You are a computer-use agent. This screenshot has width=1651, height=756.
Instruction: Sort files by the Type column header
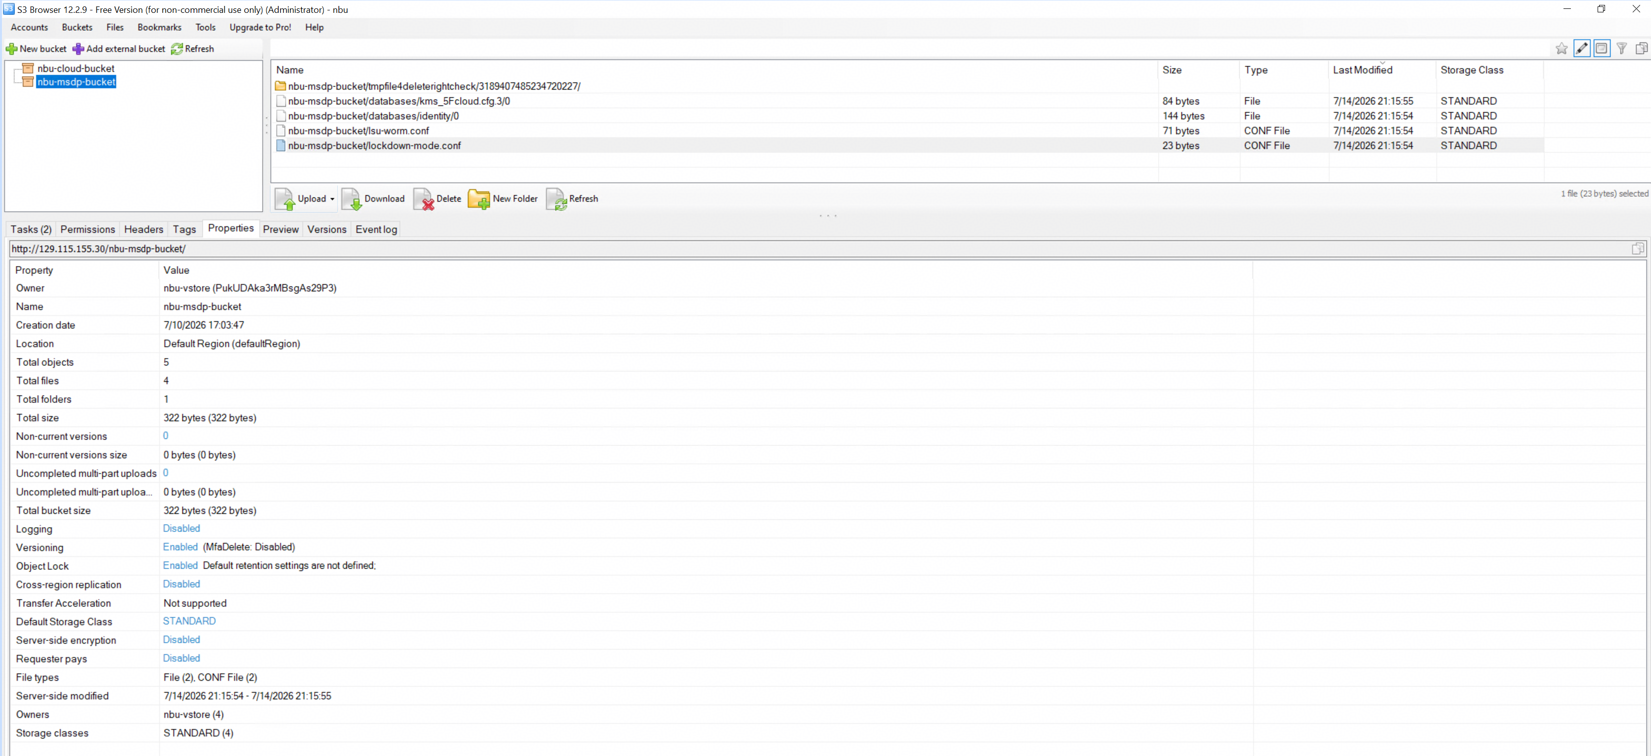click(1285, 70)
